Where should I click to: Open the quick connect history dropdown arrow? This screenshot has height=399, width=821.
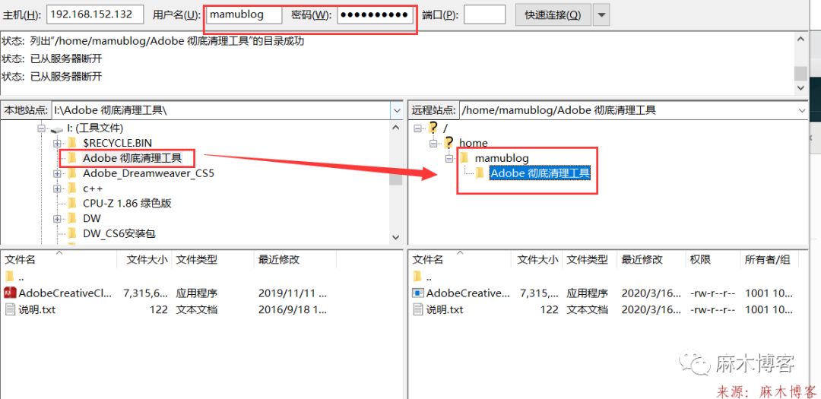pyautogui.click(x=601, y=14)
